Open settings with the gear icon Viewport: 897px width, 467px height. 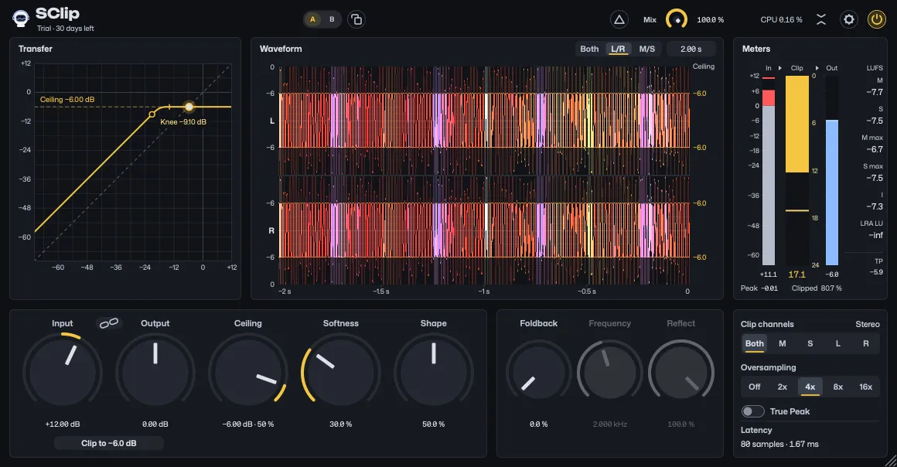[x=849, y=19]
